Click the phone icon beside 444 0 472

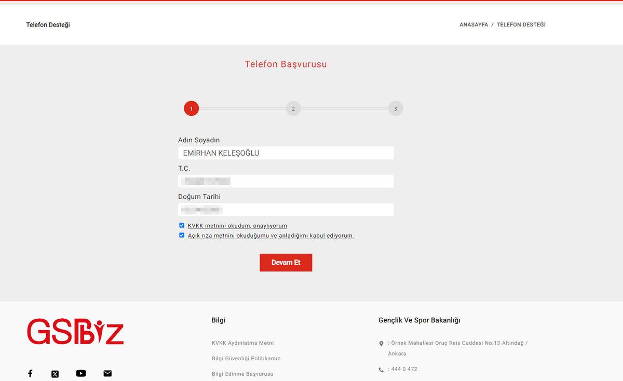(x=381, y=370)
